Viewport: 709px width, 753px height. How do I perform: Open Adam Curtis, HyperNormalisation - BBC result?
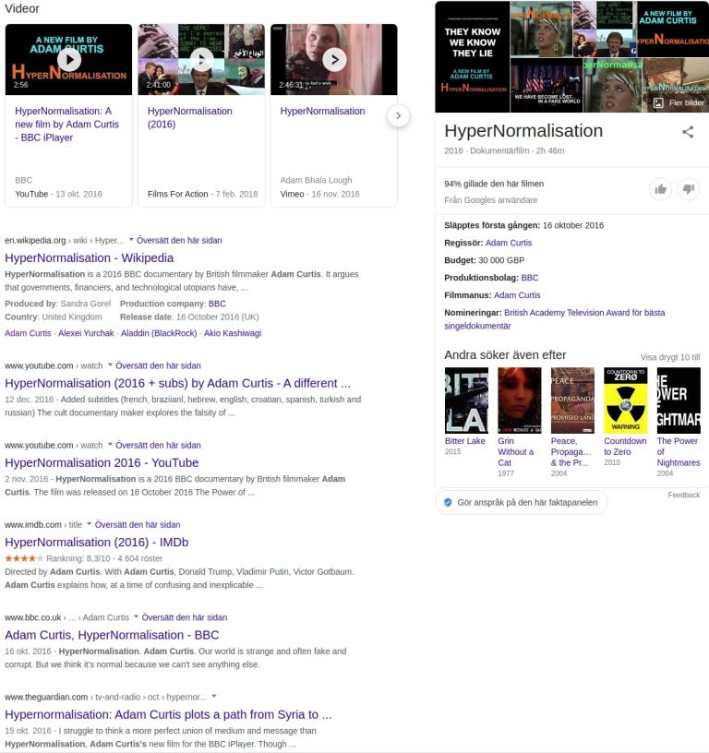click(112, 635)
